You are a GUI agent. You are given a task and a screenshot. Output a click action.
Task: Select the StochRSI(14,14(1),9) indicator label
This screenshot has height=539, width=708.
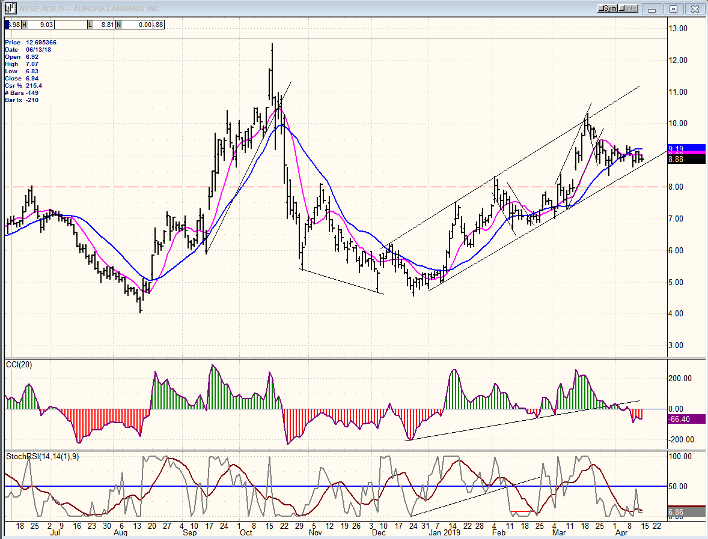(x=43, y=456)
